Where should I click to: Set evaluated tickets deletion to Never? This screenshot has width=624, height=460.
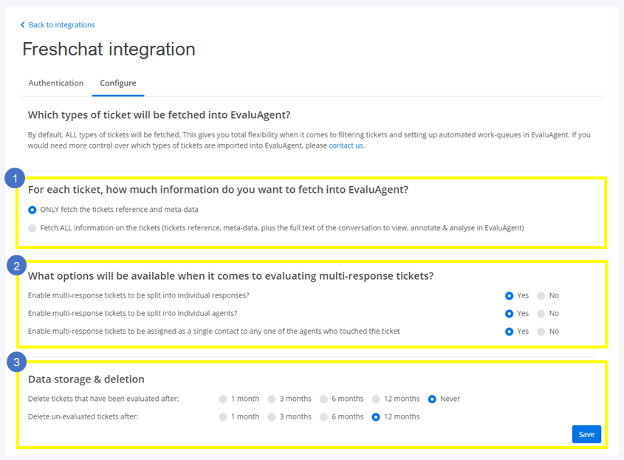[x=432, y=399]
